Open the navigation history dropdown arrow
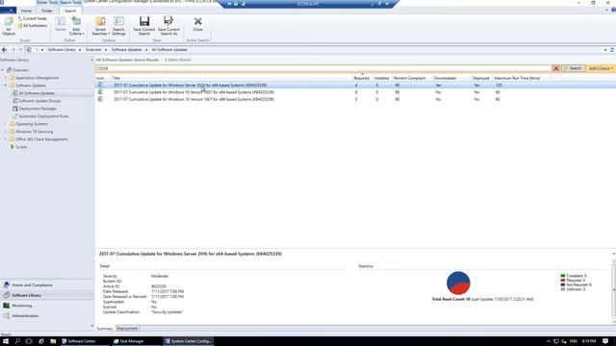The image size is (616, 346). (20, 50)
